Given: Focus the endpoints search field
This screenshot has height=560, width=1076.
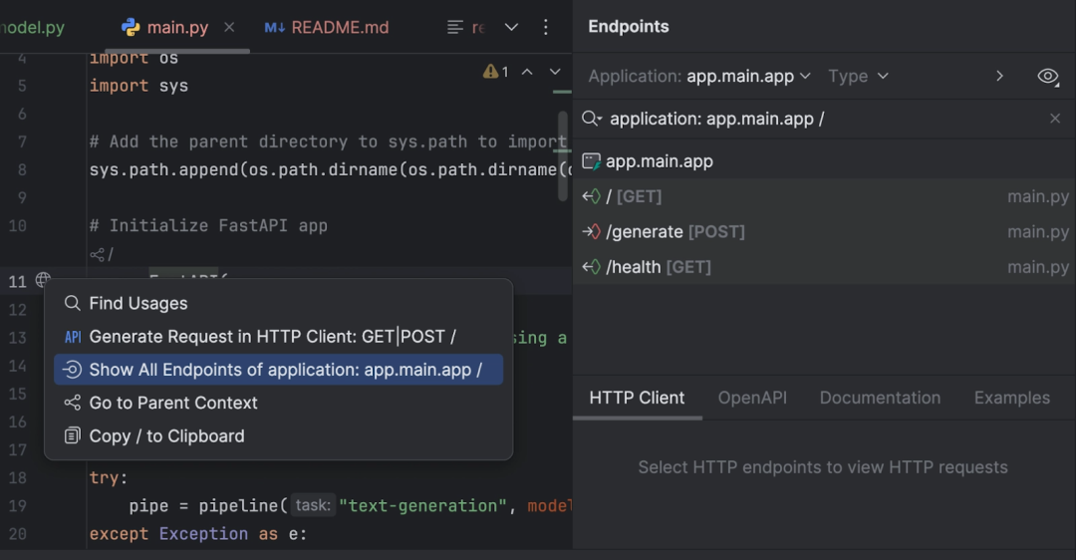Looking at the screenshot, I should pos(824,119).
